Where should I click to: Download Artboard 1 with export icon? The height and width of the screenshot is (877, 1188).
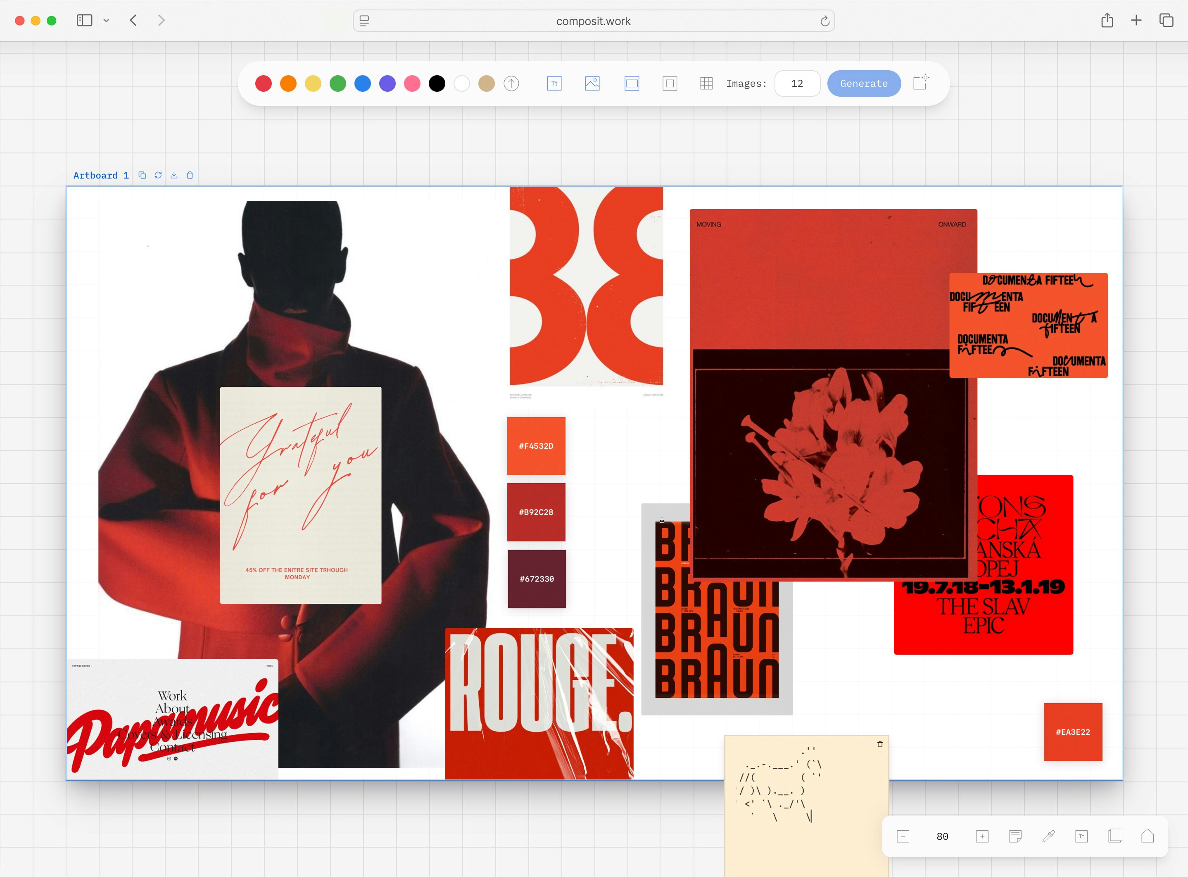[x=174, y=175]
